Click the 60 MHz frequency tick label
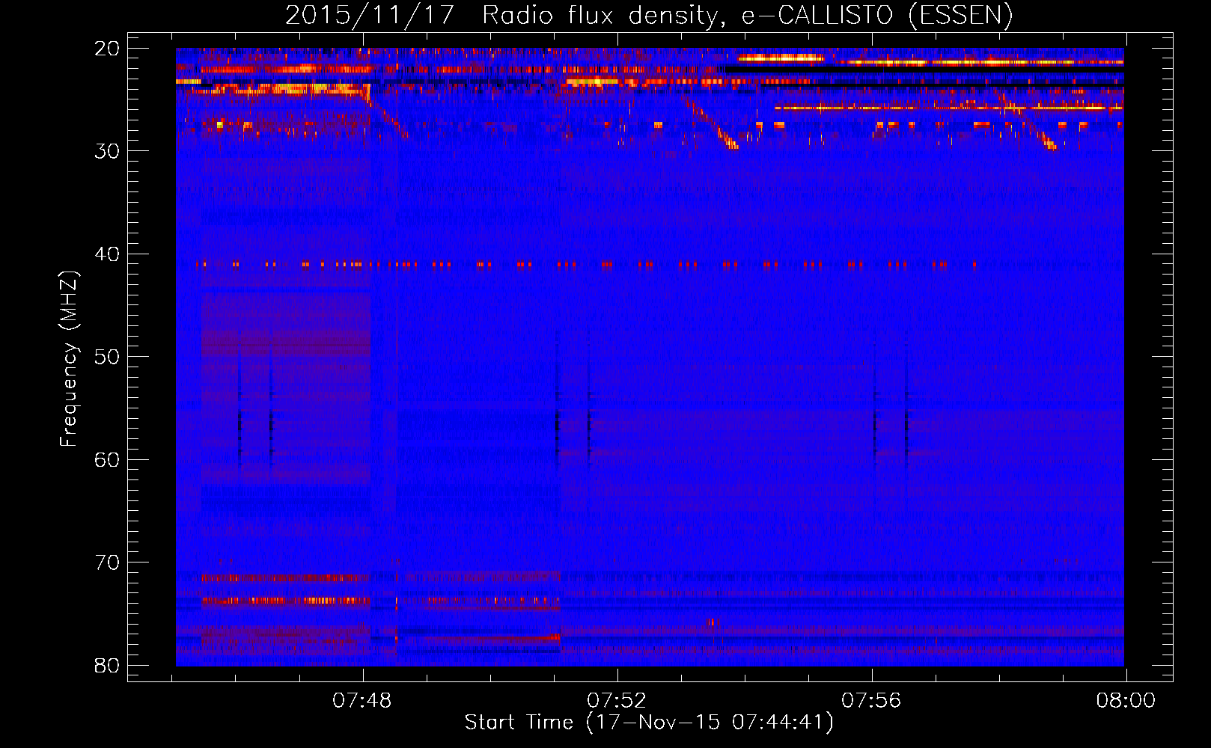The image size is (1211, 748). pos(108,459)
